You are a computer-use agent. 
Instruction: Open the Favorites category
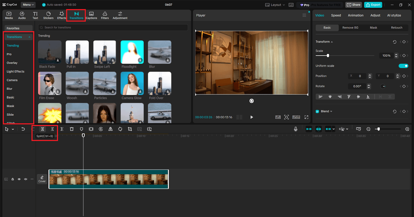coord(18,28)
